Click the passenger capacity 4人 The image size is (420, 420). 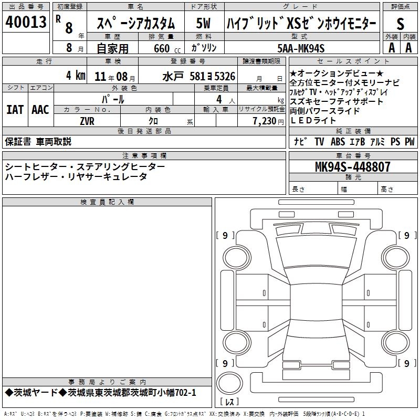click(226, 99)
